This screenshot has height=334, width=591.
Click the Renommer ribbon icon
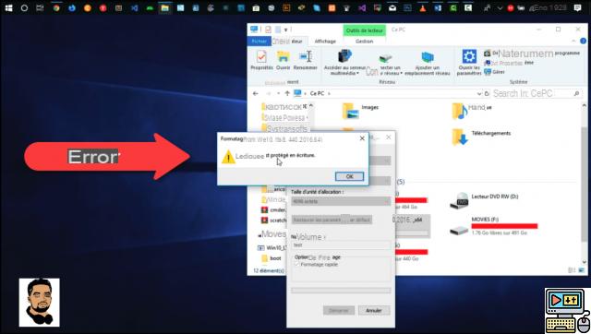(306, 60)
